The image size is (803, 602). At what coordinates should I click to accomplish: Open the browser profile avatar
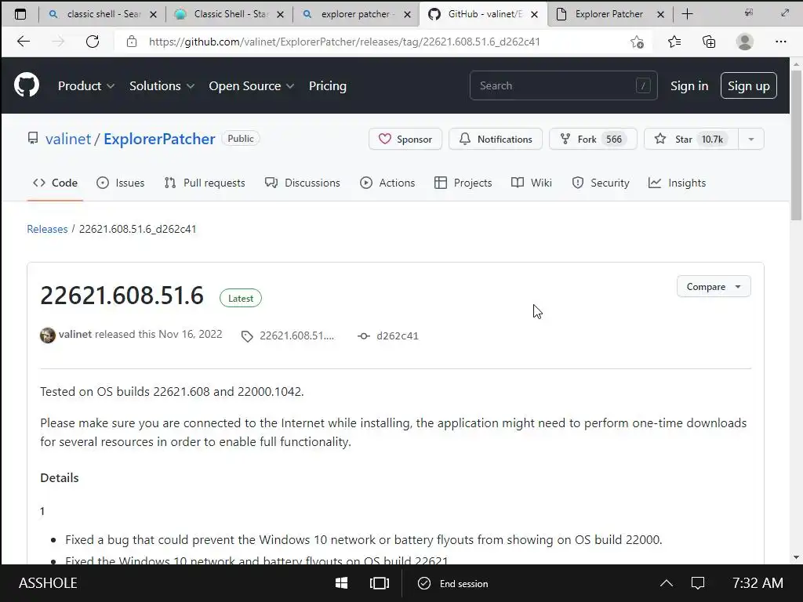point(745,42)
